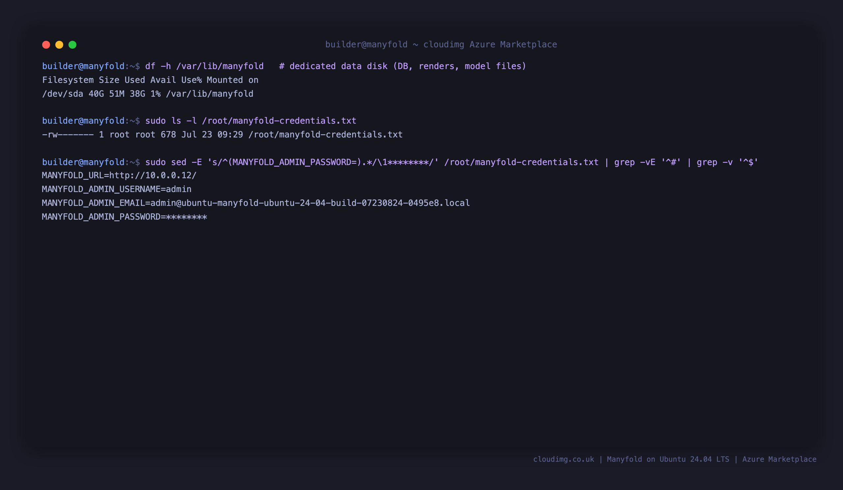Viewport: 843px width, 490px height.
Task: Click the 'MANYFOLD_ADMIN_USERNAME=admin' line
Action: click(x=117, y=189)
